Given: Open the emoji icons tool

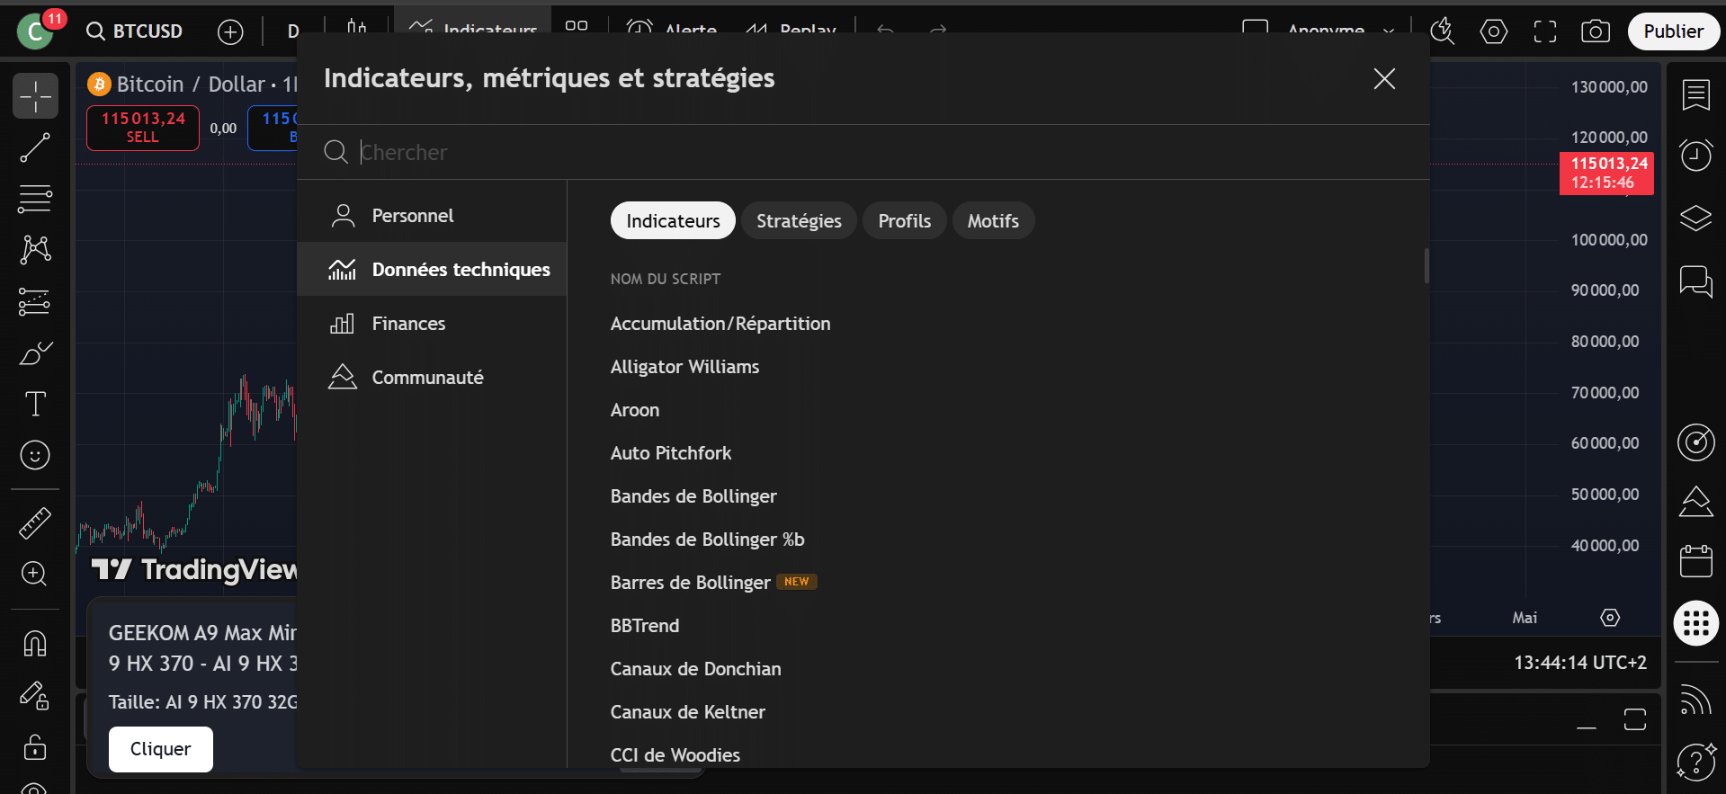Looking at the screenshot, I should [x=35, y=455].
